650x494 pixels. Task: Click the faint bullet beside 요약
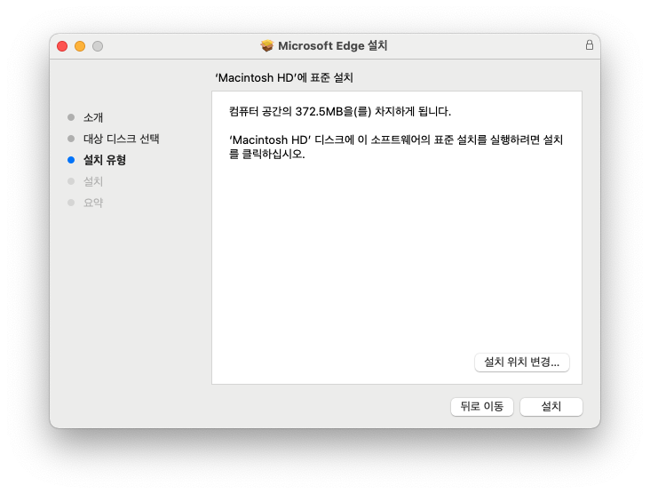pos(71,203)
